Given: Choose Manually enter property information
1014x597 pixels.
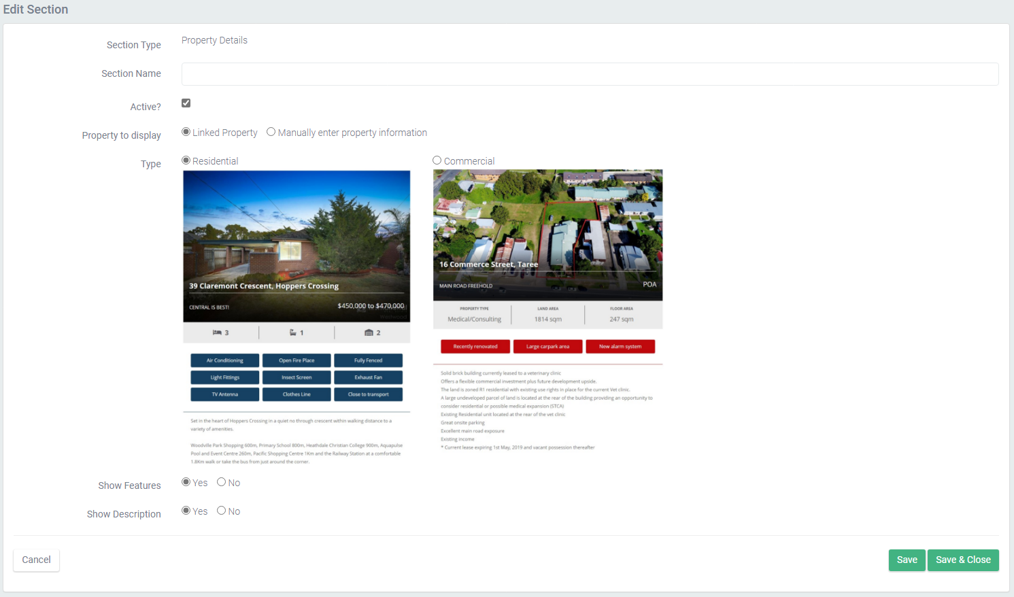Looking at the screenshot, I should 271,132.
